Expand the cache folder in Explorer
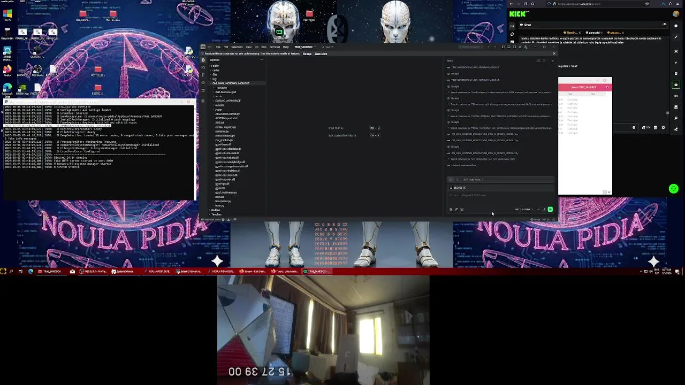This screenshot has width=685, height=385. click(216, 70)
